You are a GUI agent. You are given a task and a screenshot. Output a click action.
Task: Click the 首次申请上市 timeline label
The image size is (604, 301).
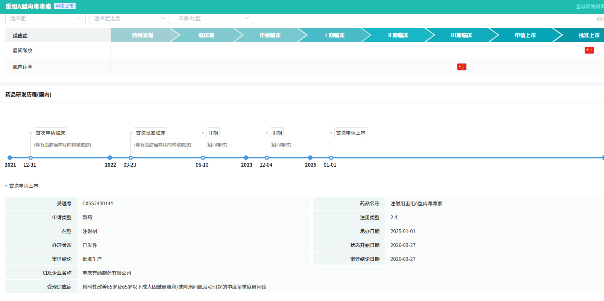tap(351, 133)
